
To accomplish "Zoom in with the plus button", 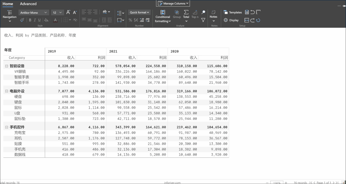I will coord(286,183).
